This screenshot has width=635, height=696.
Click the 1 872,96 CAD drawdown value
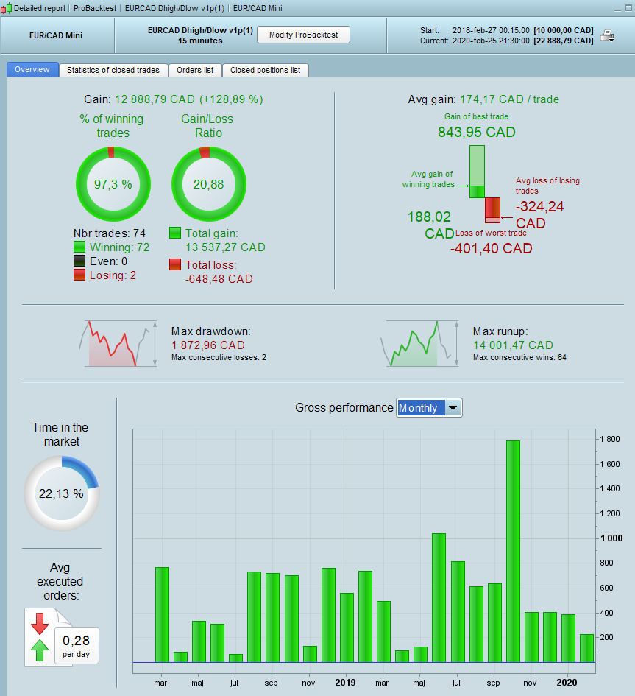[x=208, y=345]
